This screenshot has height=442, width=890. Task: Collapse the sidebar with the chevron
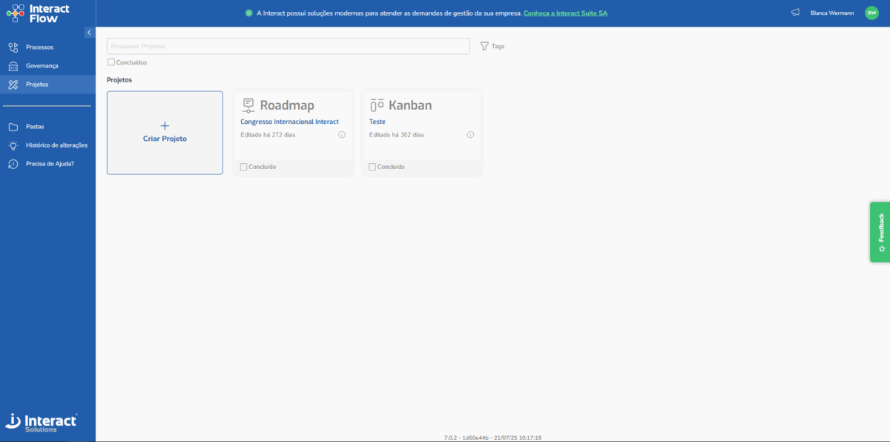pos(89,33)
